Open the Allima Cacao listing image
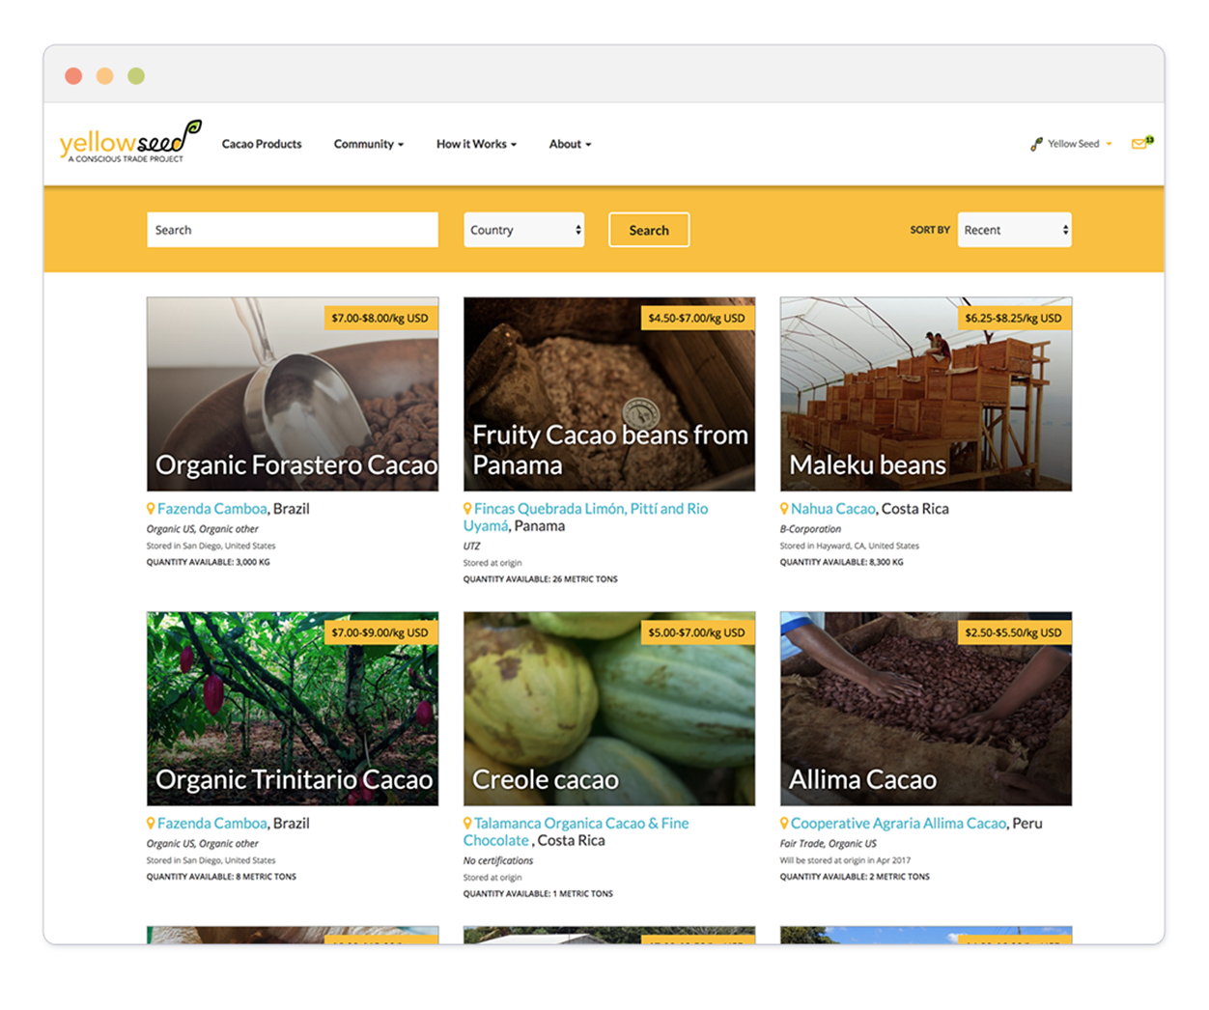This screenshot has width=1209, height=1010. (x=926, y=709)
